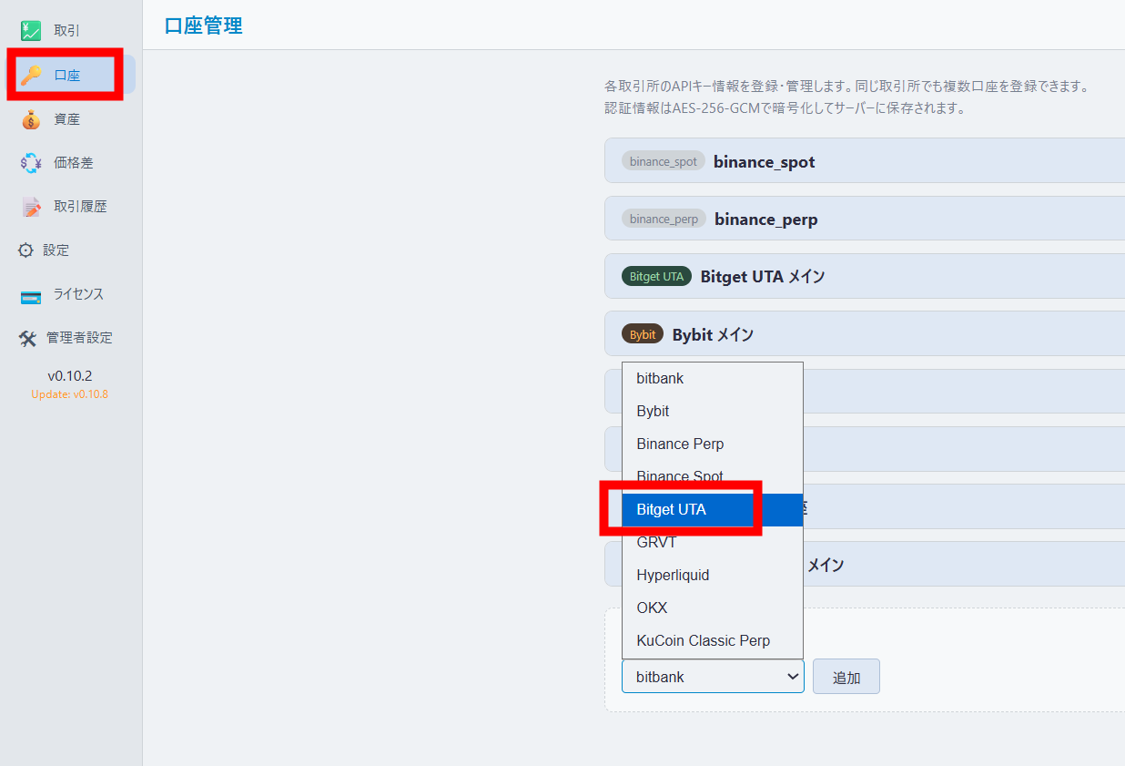Open the Bybit メイン account row
Screen dimensions: 1125x766
863,334
